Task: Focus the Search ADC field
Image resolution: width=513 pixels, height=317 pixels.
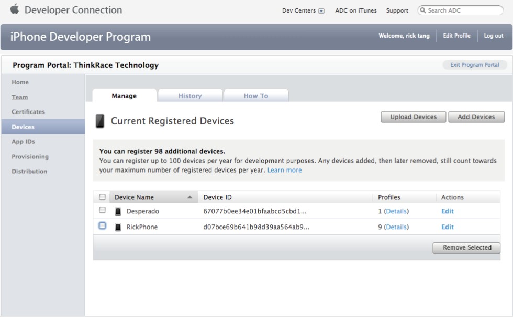Action: click(x=460, y=10)
